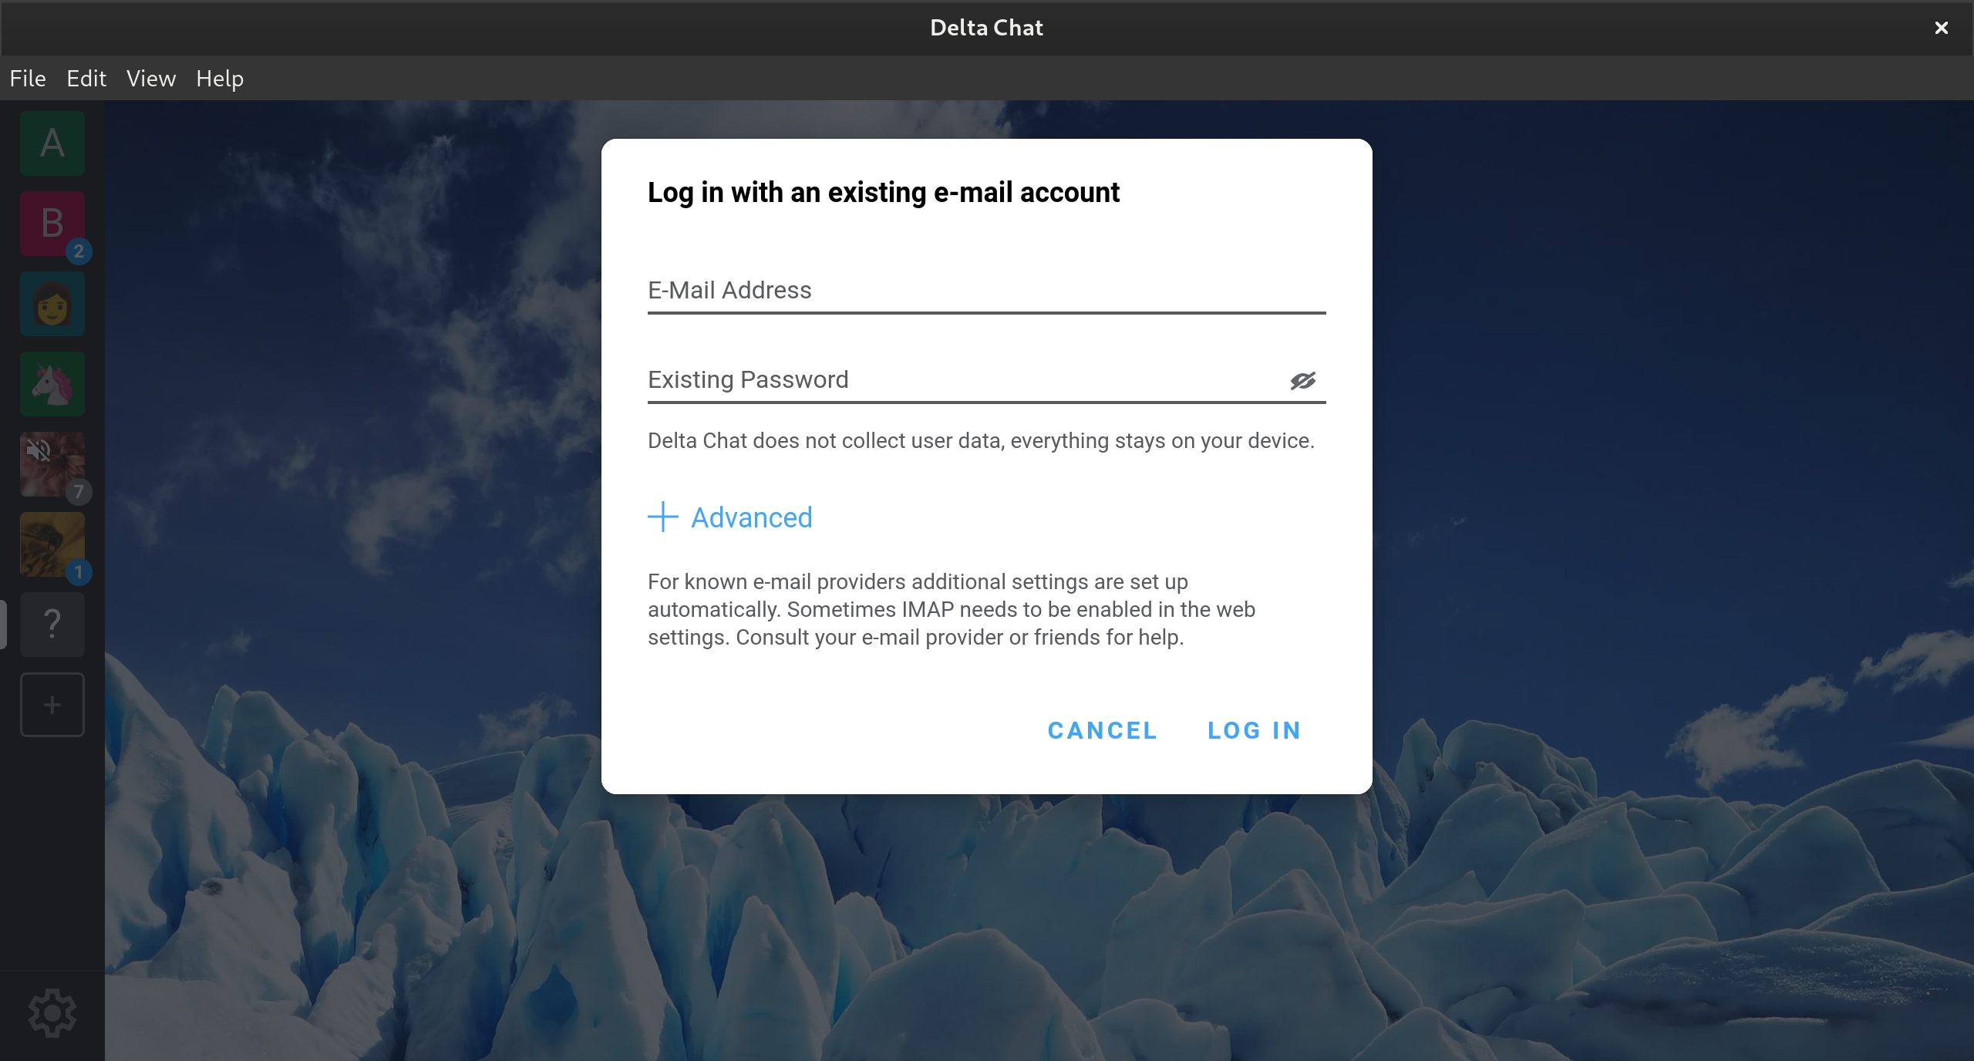This screenshot has width=1974, height=1061.
Task: Open the muted flower photo account
Action: click(x=52, y=464)
